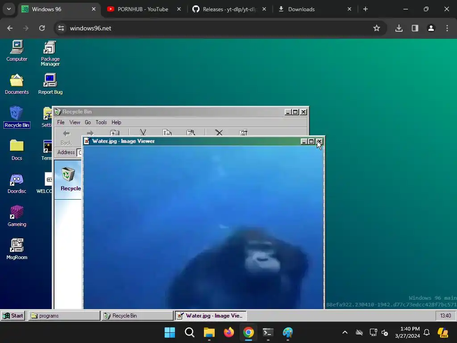The width and height of the screenshot is (457, 343).
Task: Switch to the yt-dlp Releases tab
Action: point(229,9)
